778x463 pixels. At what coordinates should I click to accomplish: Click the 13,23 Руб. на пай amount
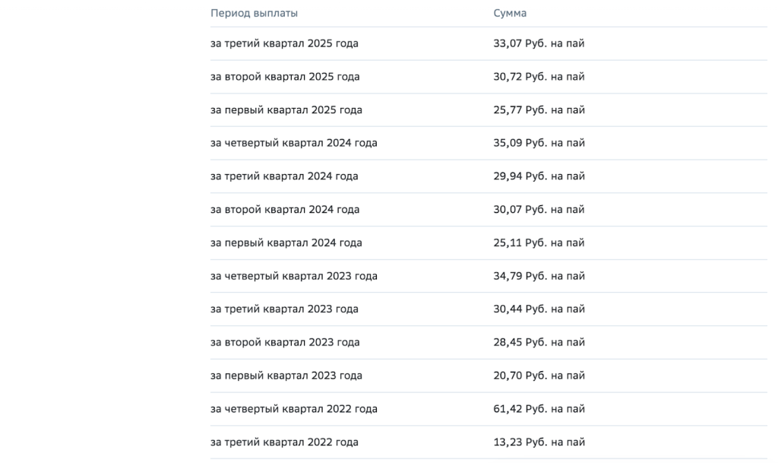click(x=539, y=442)
